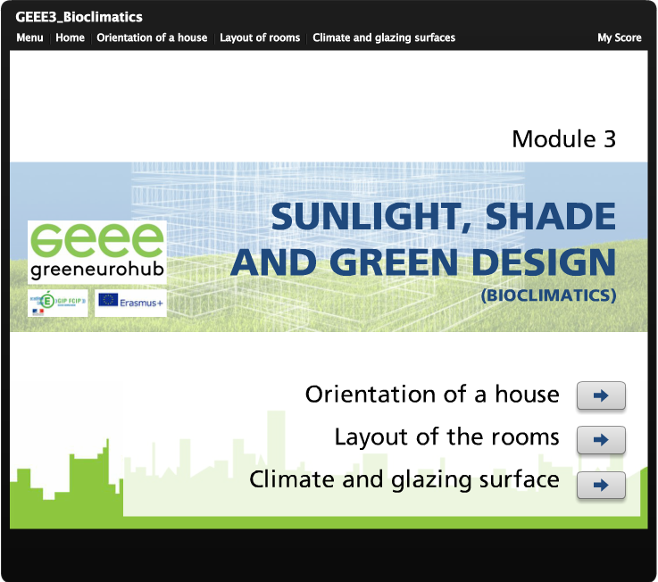The height and width of the screenshot is (582, 658).
Task: View My Score
Action: coord(619,37)
